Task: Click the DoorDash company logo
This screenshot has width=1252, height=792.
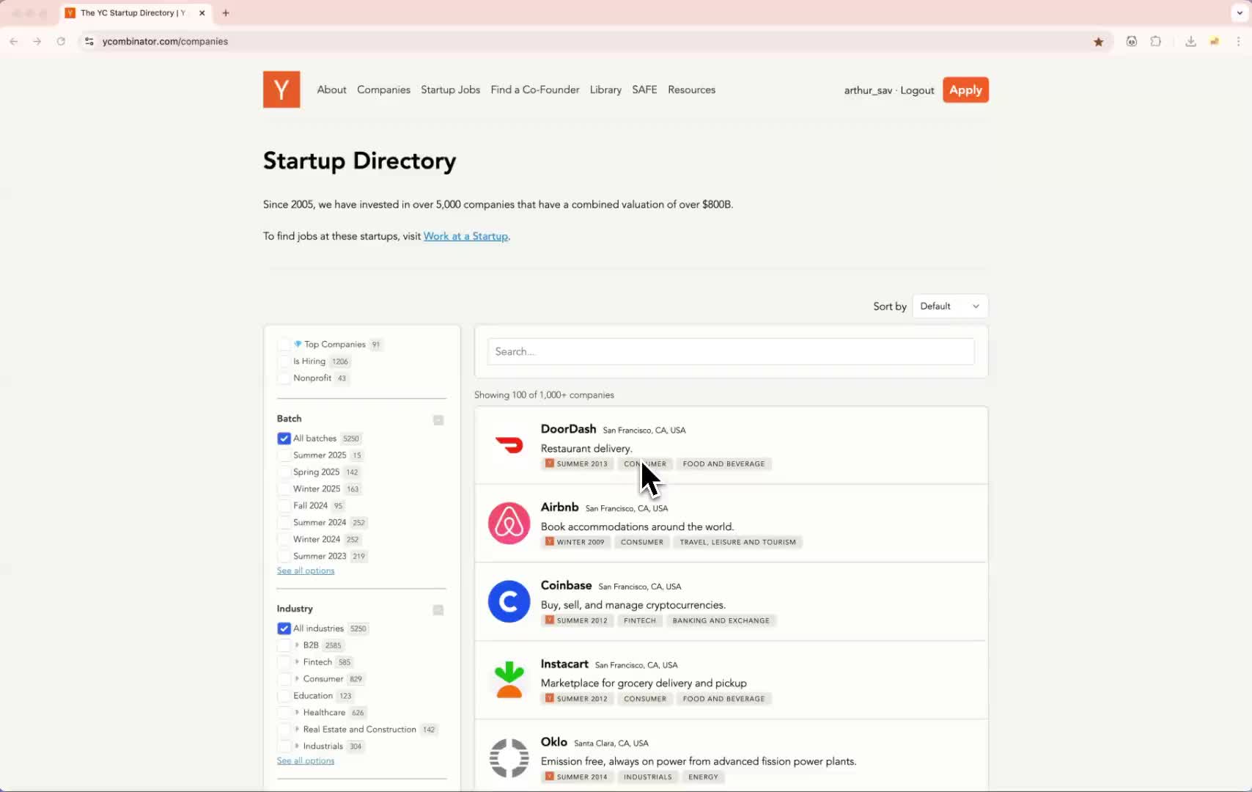Action: (509, 444)
